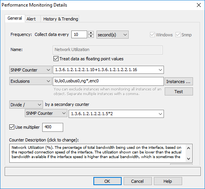Increase frequency value with up spinner arrow
This screenshot has width=205, height=189.
91,33
